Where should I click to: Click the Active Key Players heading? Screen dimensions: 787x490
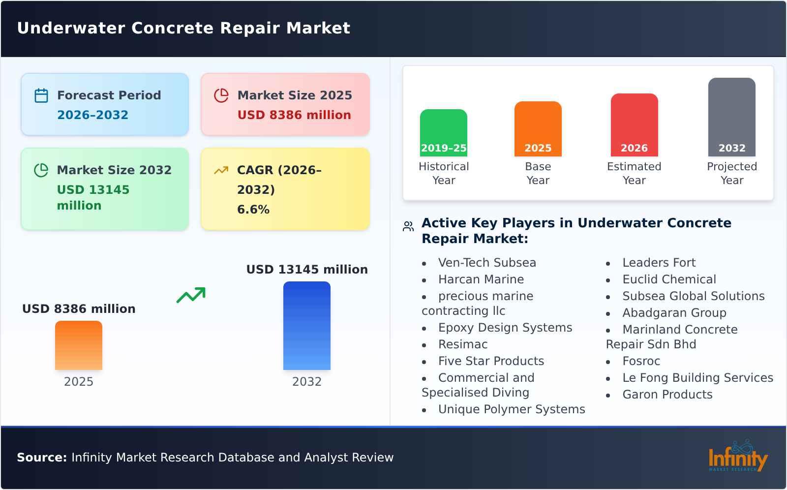576,231
